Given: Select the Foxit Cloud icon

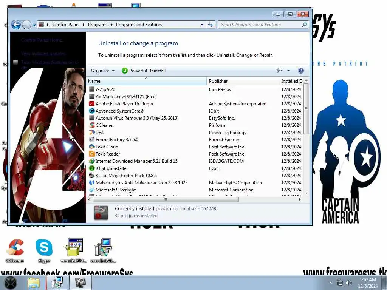Looking at the screenshot, I should [x=92, y=147].
